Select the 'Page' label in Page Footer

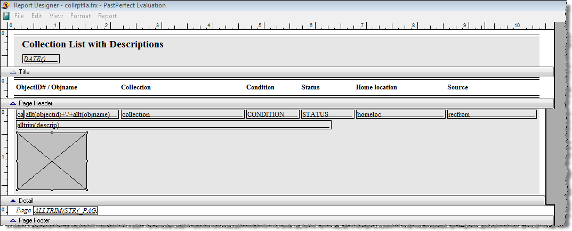23,210
